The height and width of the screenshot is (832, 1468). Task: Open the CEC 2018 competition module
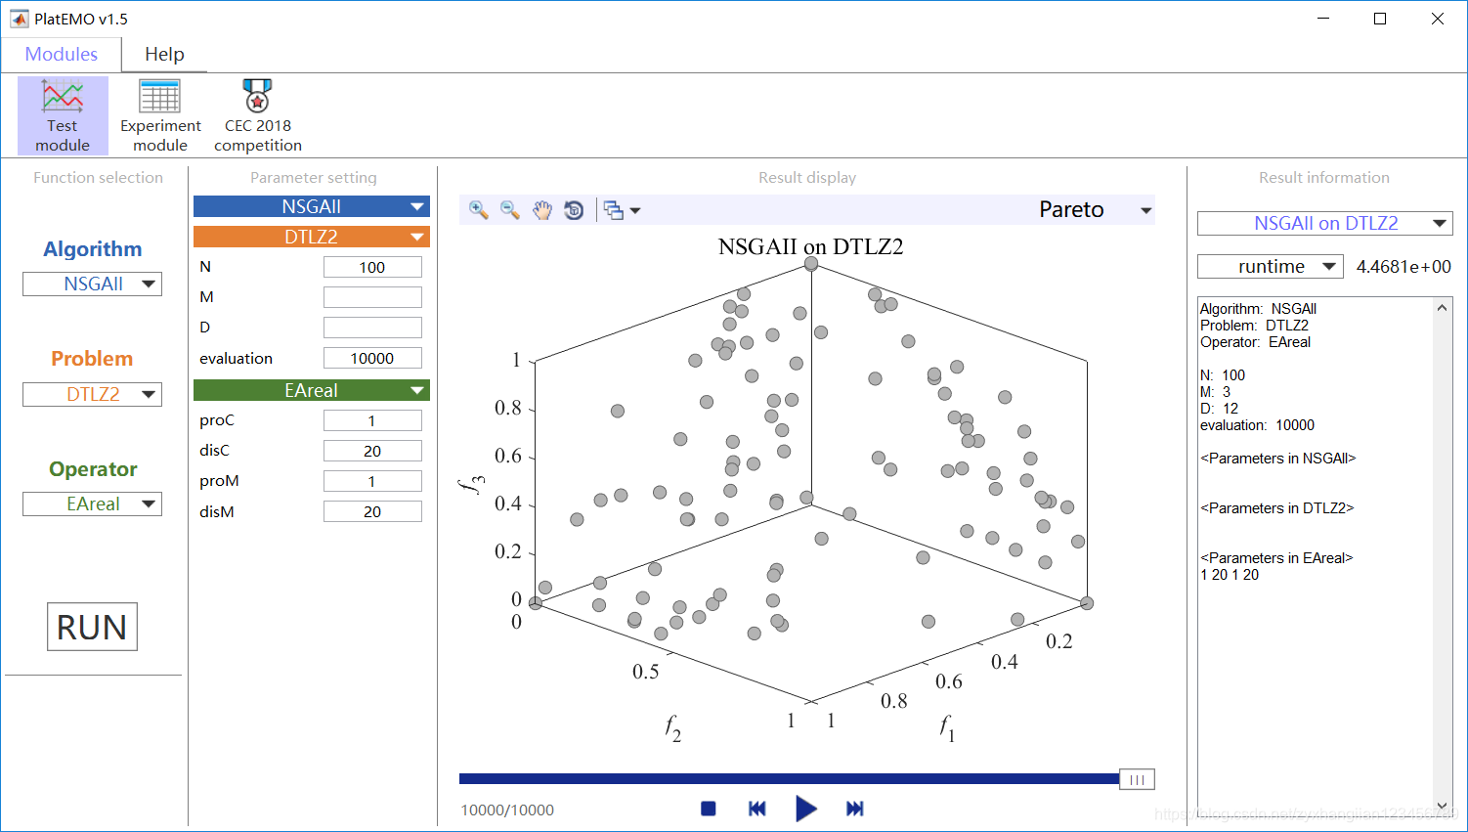(x=257, y=112)
